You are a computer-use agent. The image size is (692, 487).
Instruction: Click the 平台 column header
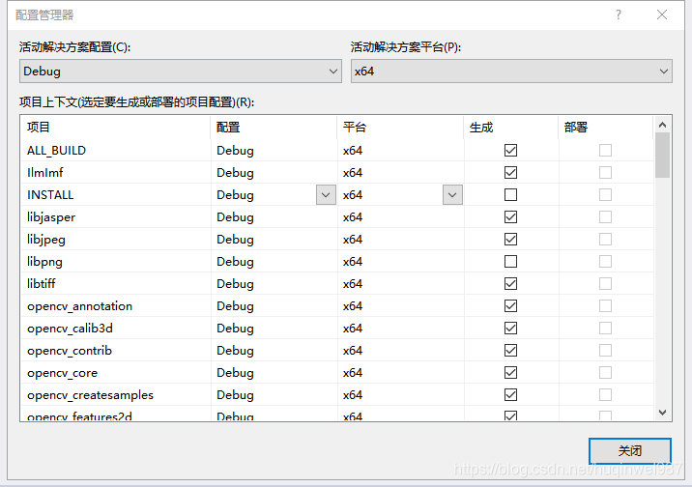(x=400, y=128)
